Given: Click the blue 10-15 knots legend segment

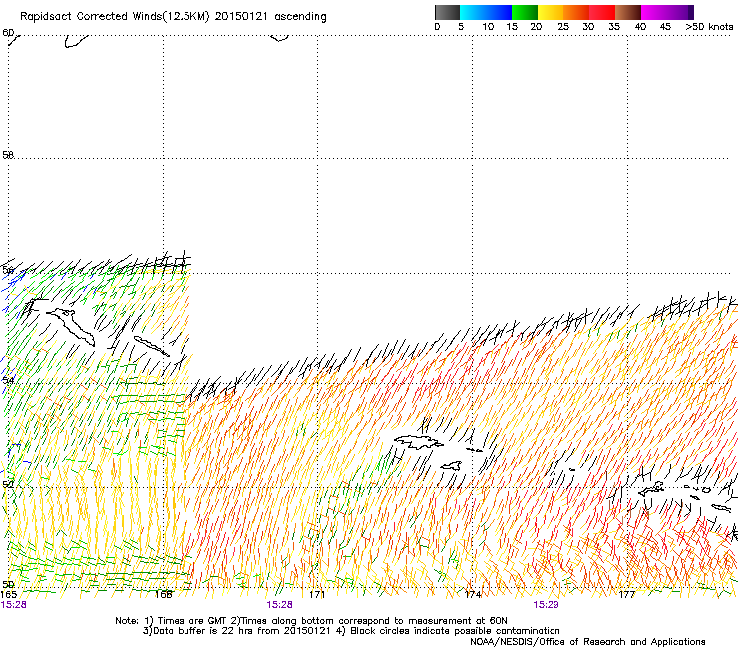Looking at the screenshot, I should pos(499,12).
